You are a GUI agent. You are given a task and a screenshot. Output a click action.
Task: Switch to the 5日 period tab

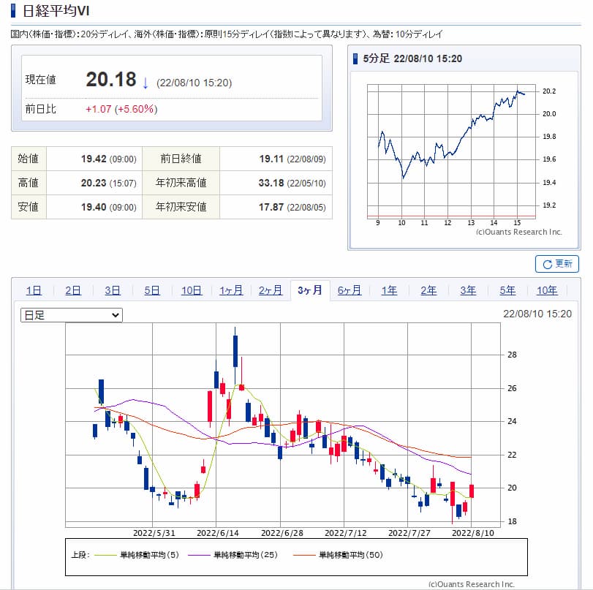point(152,290)
